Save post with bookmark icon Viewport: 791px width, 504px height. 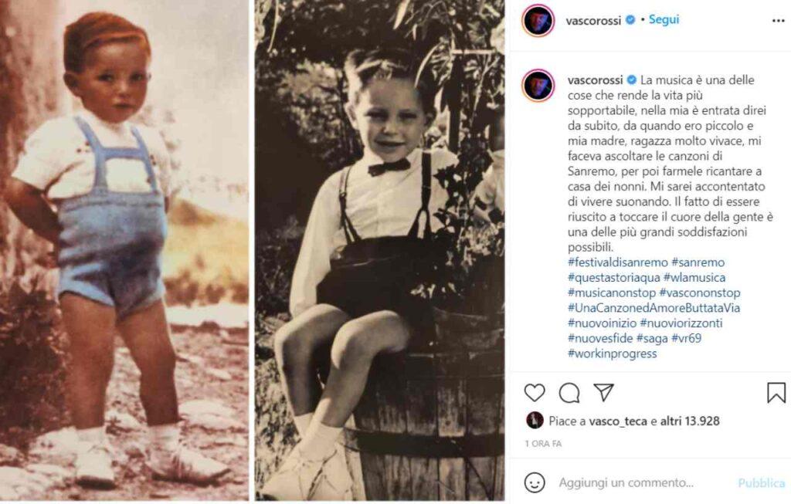tap(776, 393)
